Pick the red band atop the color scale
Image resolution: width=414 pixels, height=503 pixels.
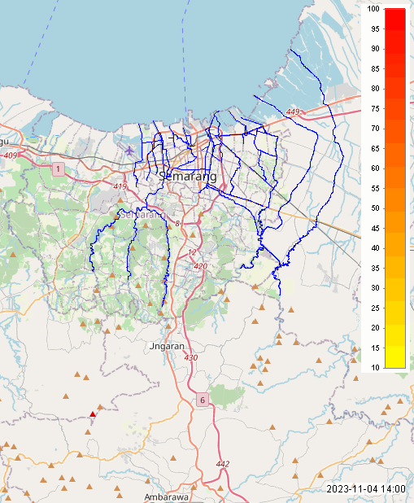(395, 20)
